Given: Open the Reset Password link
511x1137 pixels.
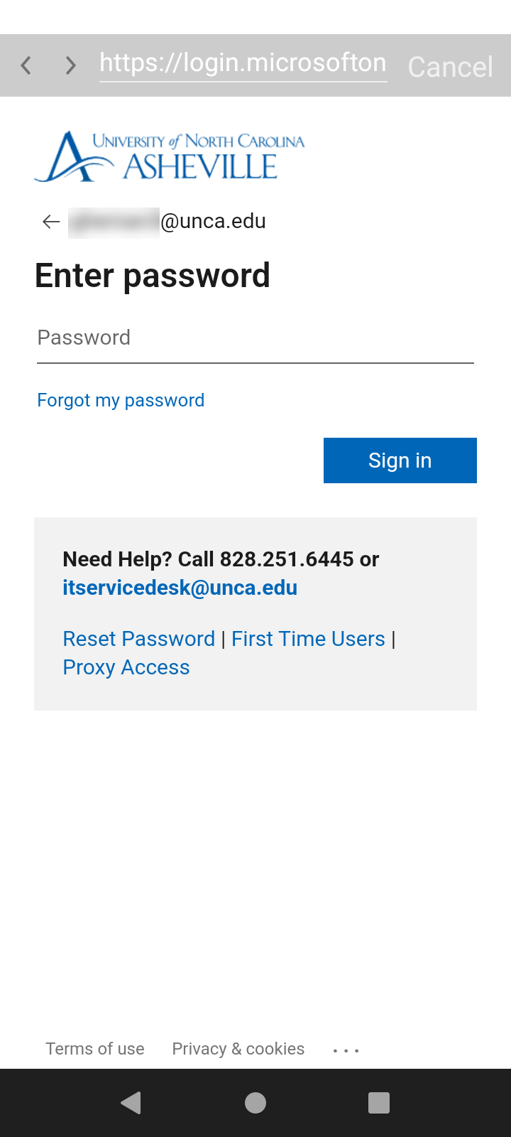Looking at the screenshot, I should click(x=138, y=639).
